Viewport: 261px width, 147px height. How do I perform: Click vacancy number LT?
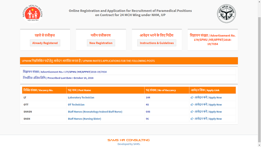[x=25, y=97]
